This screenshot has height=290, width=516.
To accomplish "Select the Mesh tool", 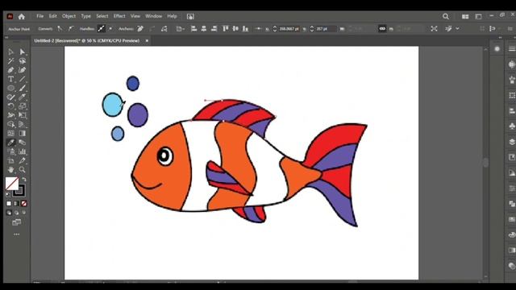I will [10, 134].
